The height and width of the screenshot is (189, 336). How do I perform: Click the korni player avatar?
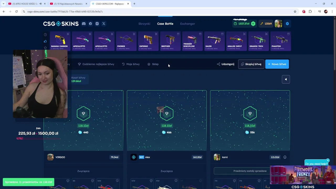[217, 157]
